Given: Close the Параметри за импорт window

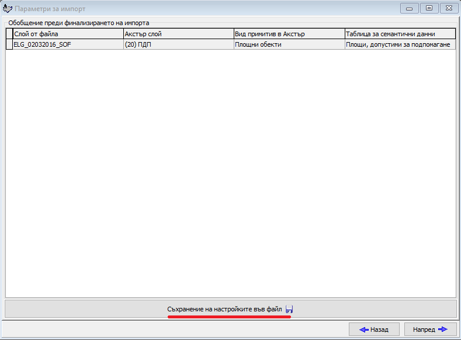Looking at the screenshot, I should [448, 8].
